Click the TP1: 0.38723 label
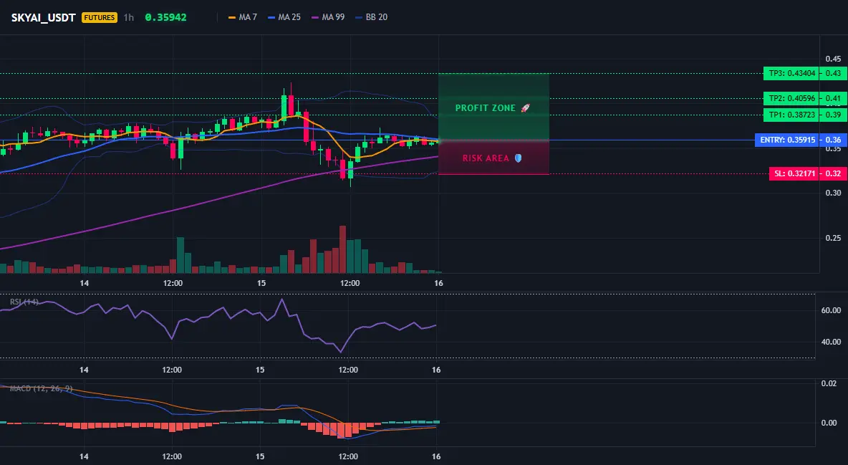Screen dimensions: 848x465 [x=791, y=115]
